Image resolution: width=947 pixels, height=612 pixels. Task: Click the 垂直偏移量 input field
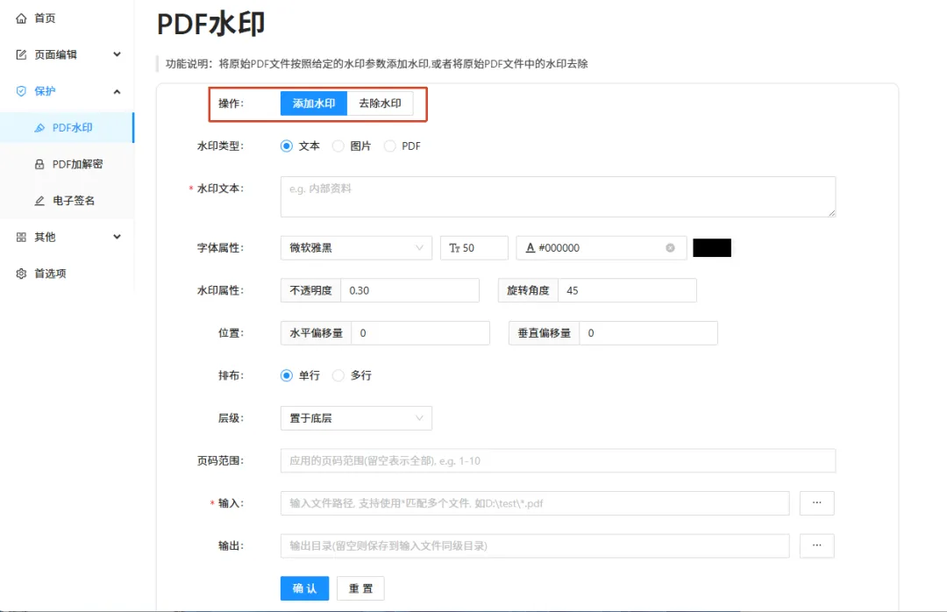tap(648, 333)
